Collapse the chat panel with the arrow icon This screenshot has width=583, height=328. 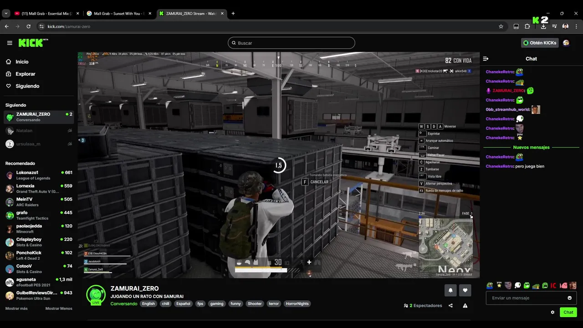click(x=486, y=59)
